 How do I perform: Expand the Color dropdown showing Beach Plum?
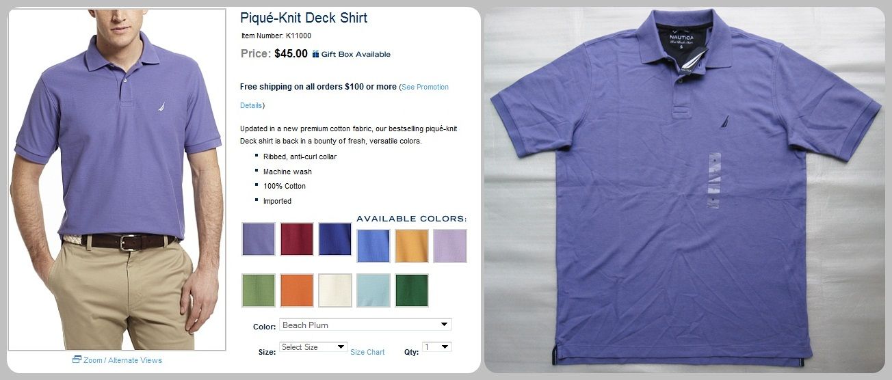[x=365, y=325]
